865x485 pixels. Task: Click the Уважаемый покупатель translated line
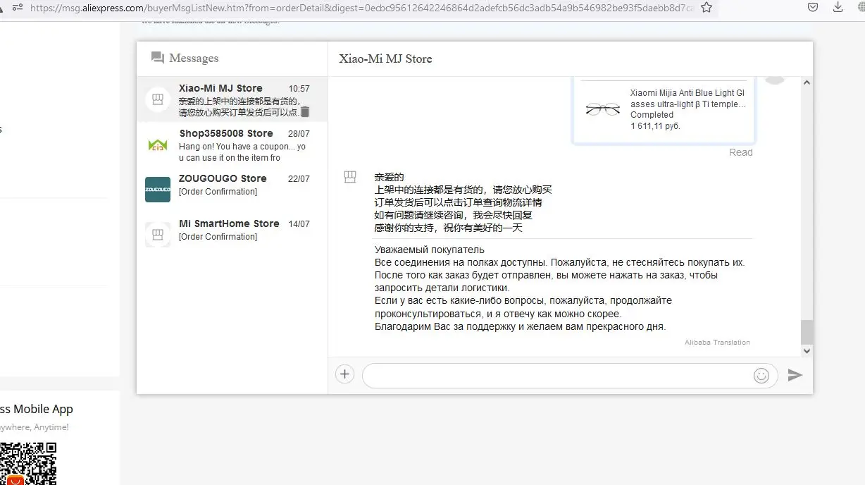430,250
